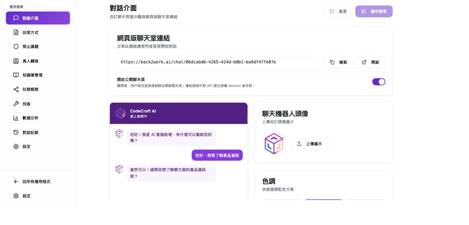The width and height of the screenshot is (469, 225).
Task: Click the 社群帳號 share icon
Action: (16, 89)
